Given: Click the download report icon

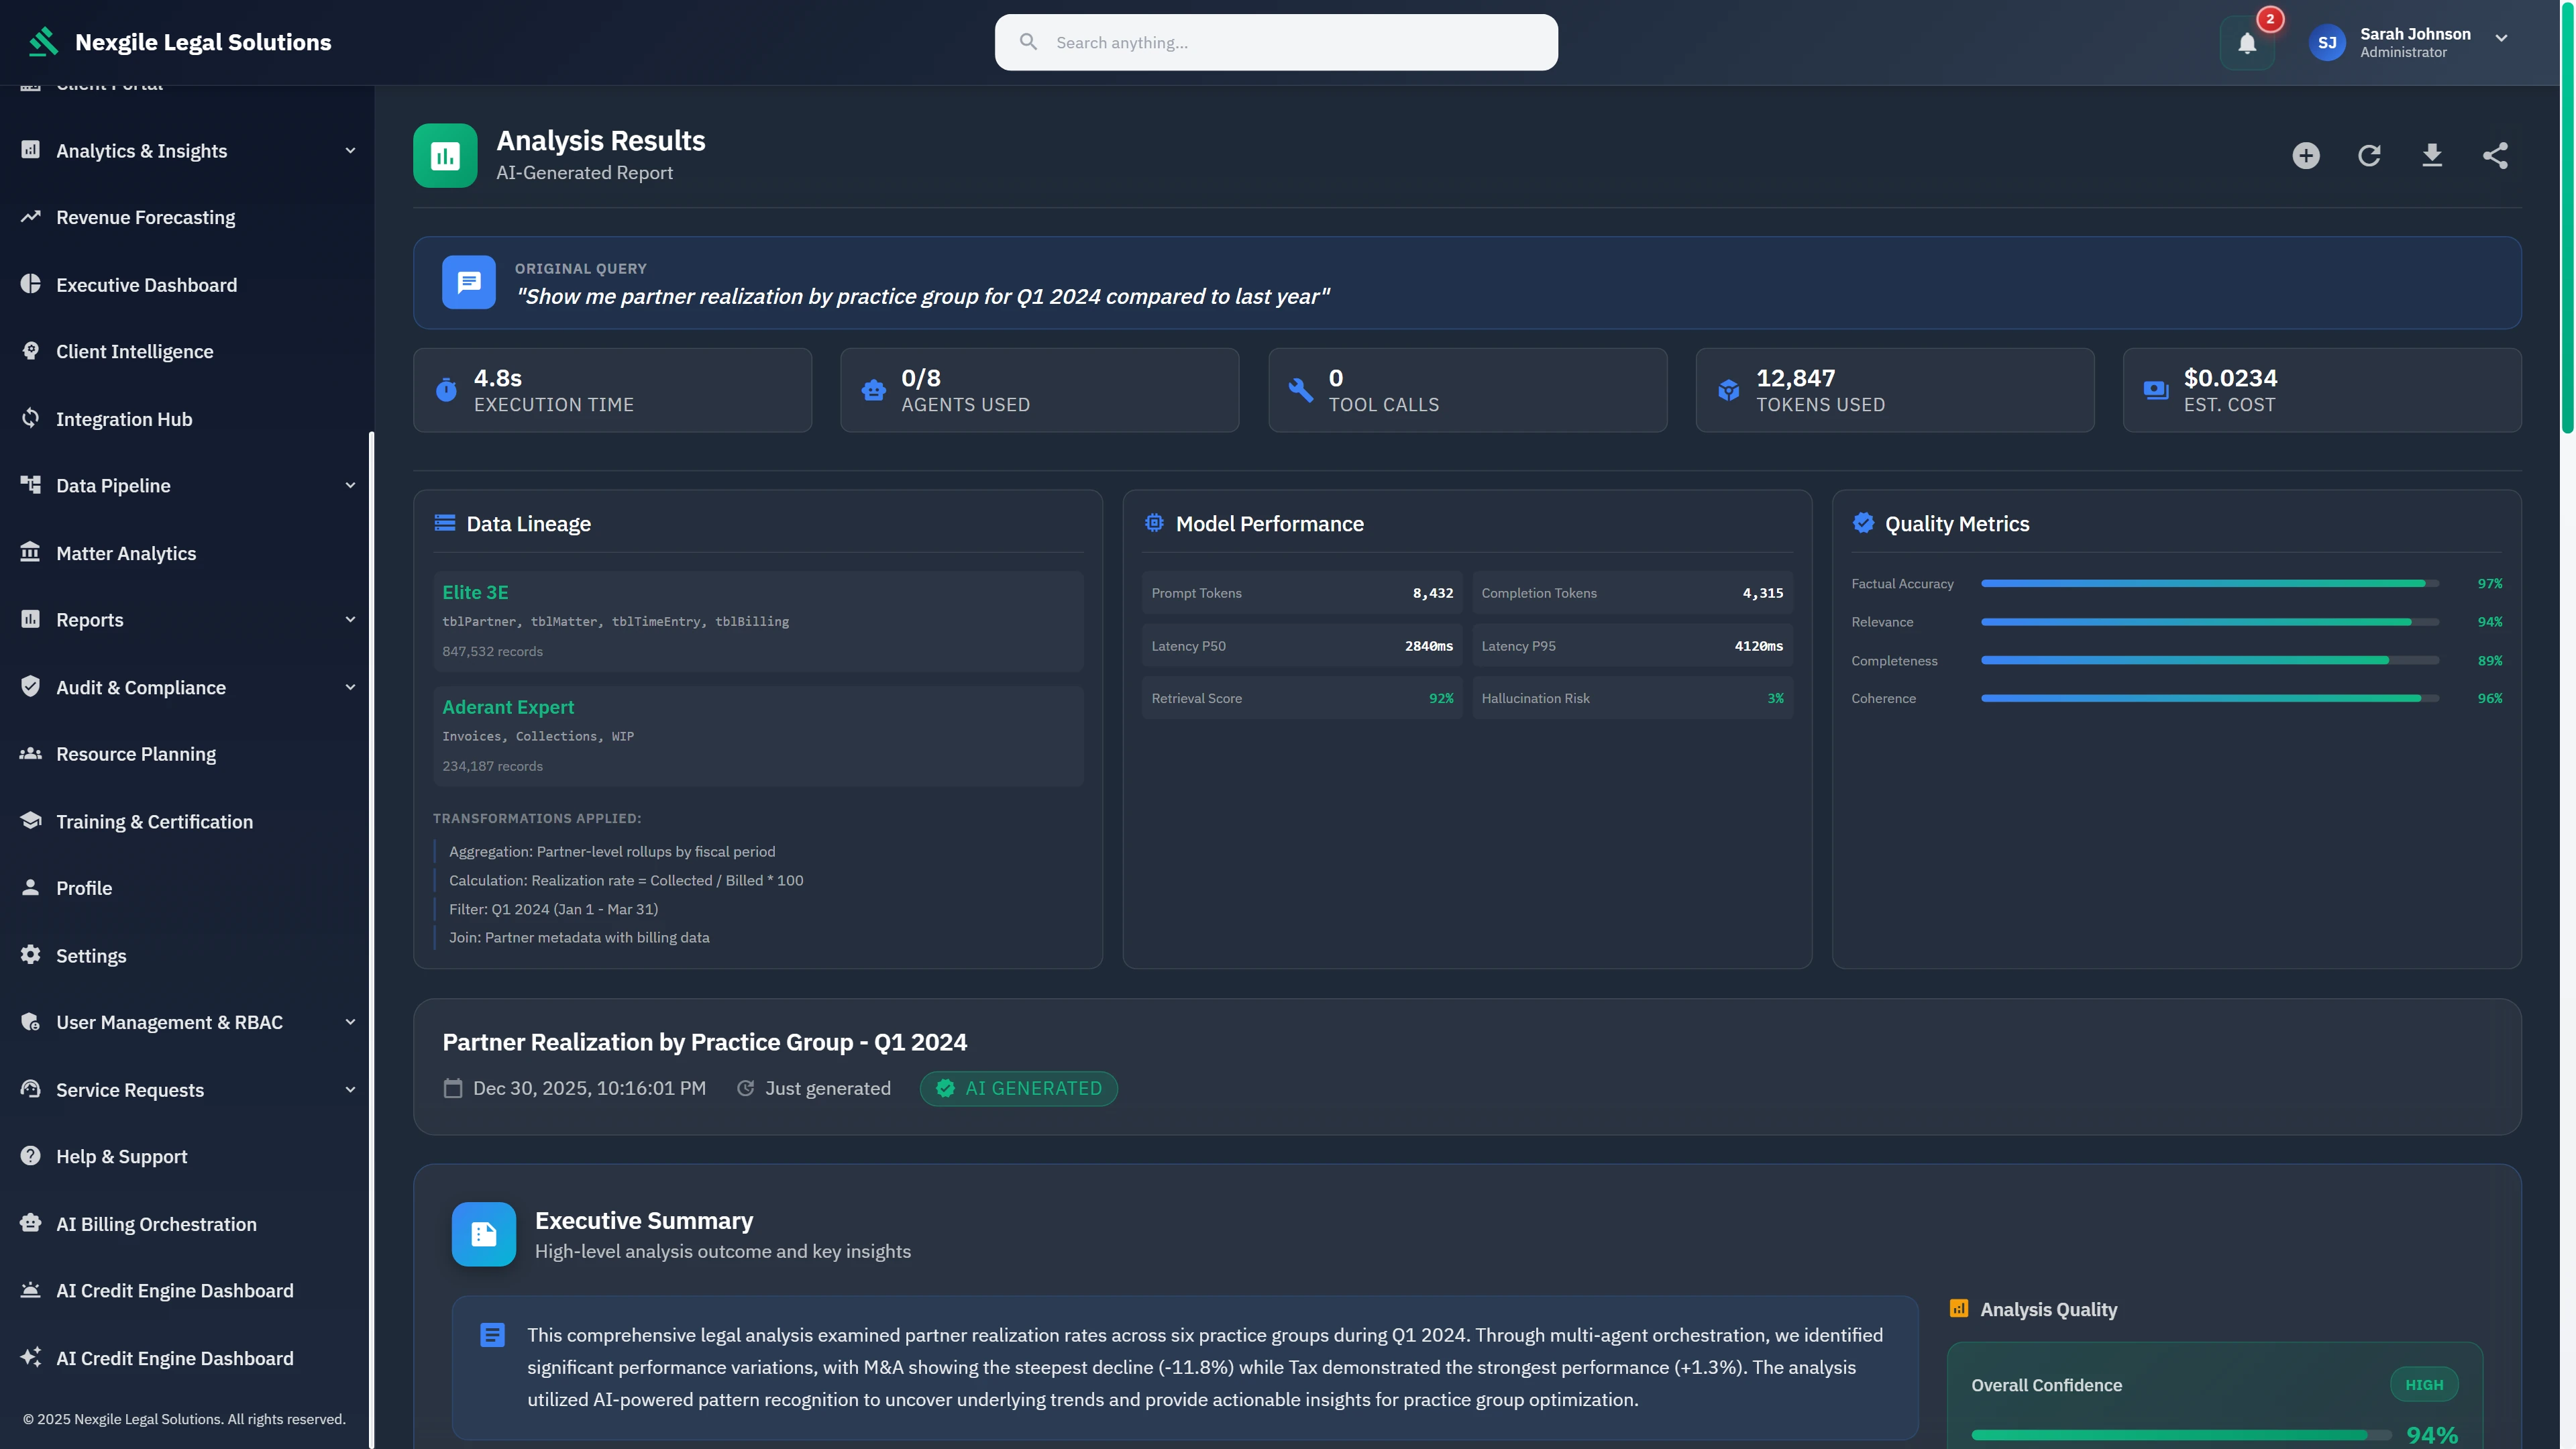Looking at the screenshot, I should [x=2432, y=155].
